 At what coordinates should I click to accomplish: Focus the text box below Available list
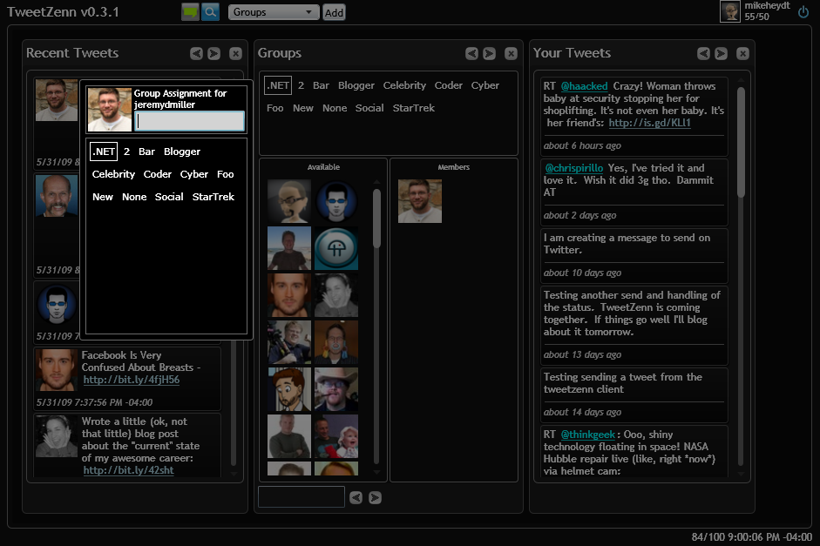(x=302, y=497)
